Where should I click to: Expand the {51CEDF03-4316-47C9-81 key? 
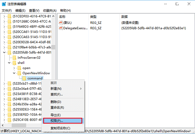(x=4, y=16)
